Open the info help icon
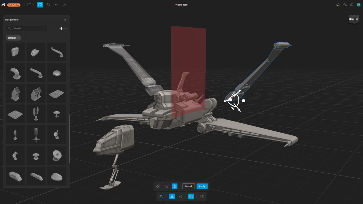 pos(352,5)
